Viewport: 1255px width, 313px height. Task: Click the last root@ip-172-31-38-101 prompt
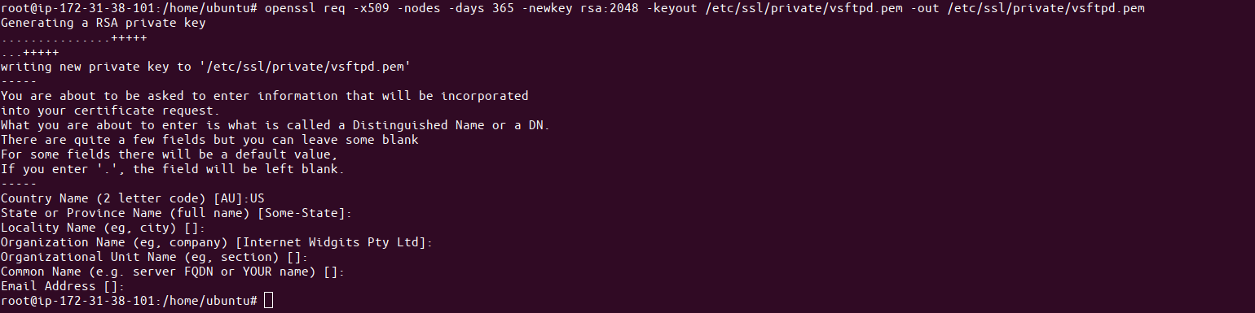130,301
